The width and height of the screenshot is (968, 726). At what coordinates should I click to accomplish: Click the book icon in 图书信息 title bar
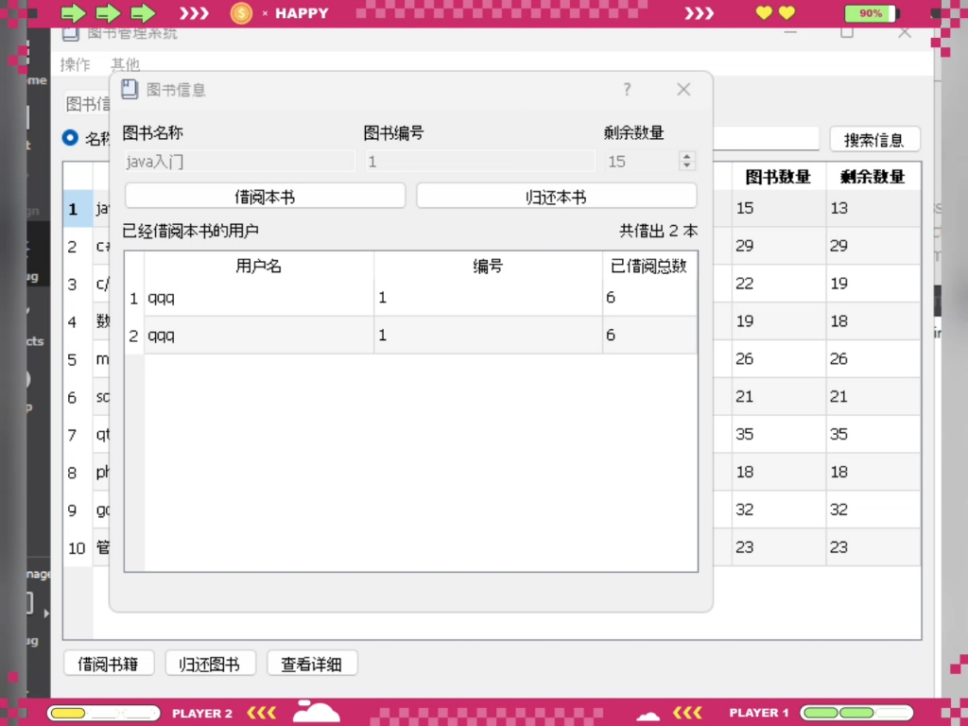(x=129, y=90)
